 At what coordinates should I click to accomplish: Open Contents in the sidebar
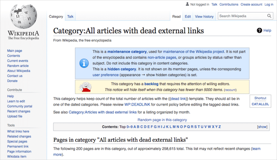(x=13, y=56)
